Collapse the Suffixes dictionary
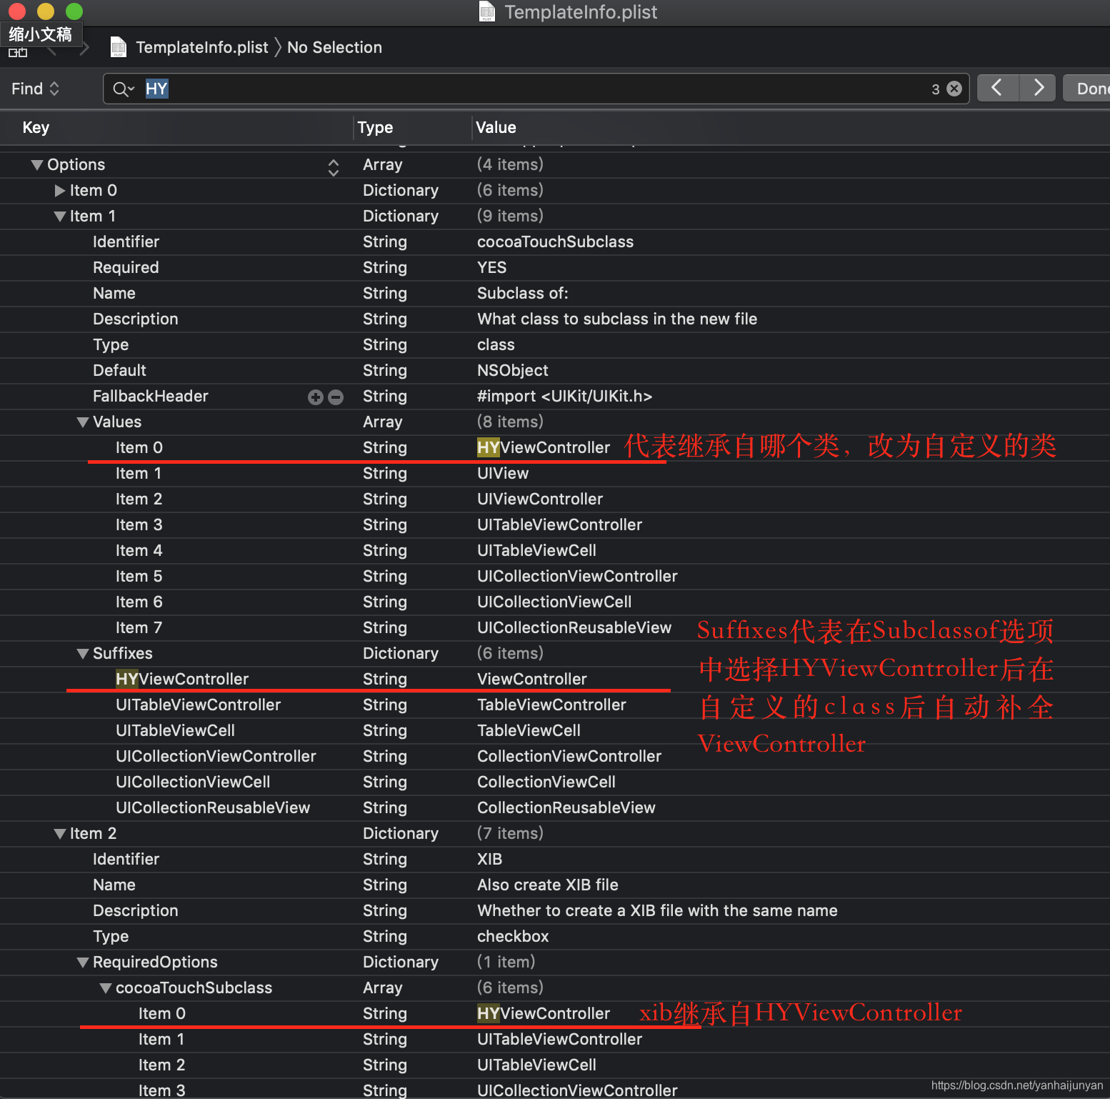The image size is (1110, 1099). [83, 654]
